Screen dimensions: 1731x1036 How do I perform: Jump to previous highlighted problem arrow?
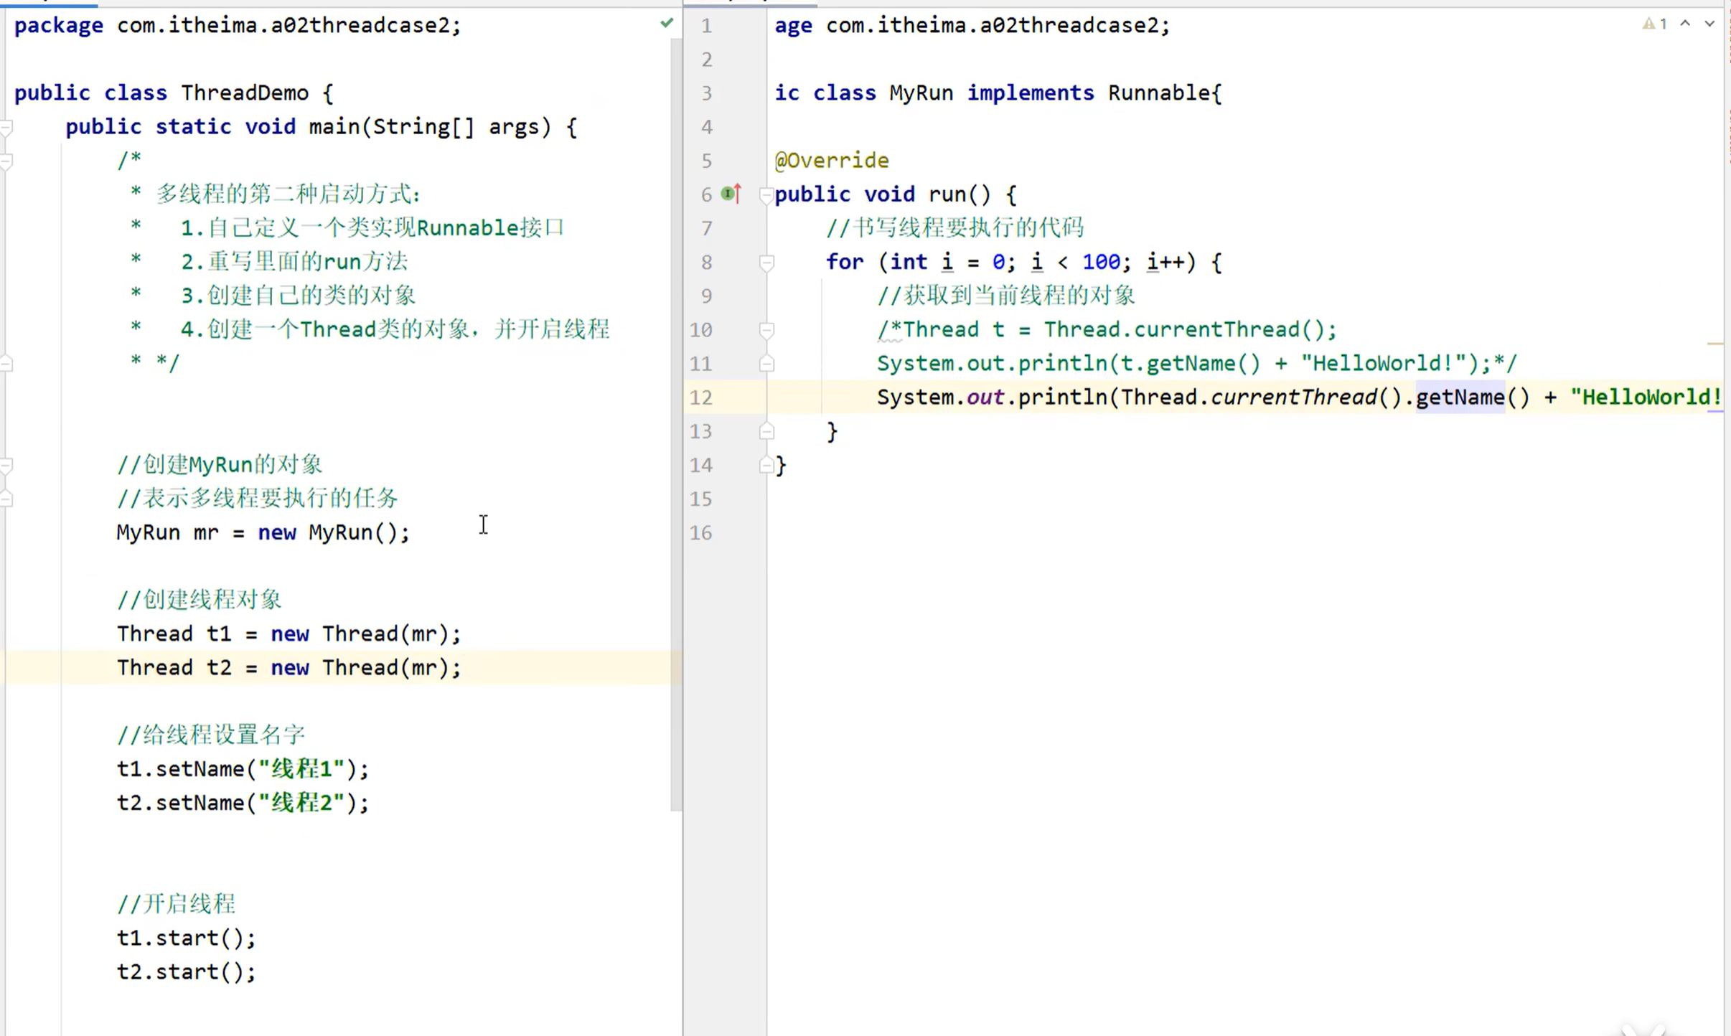[1685, 24]
